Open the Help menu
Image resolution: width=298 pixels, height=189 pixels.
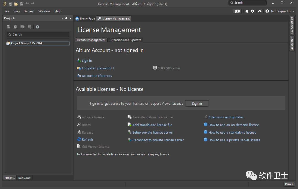[58, 11]
